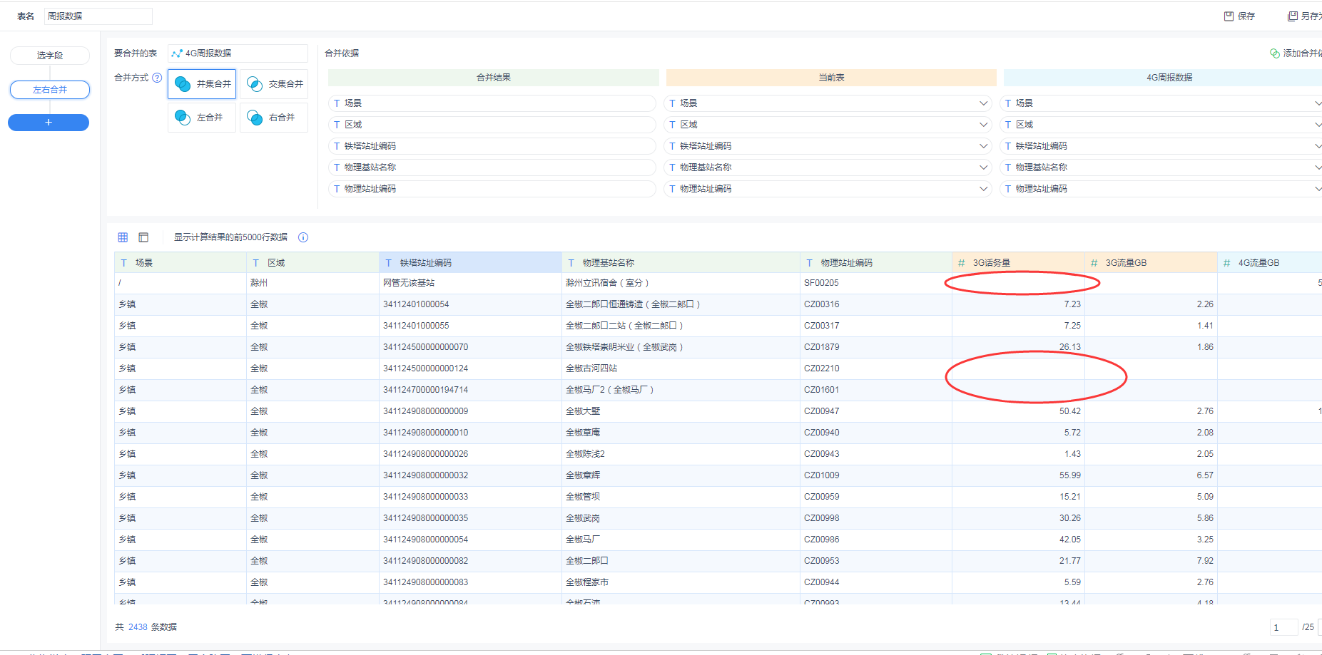Click the info icon beside 显示计算结果的前5000行数据
Viewport: 1322px width, 655px height.
tap(303, 237)
